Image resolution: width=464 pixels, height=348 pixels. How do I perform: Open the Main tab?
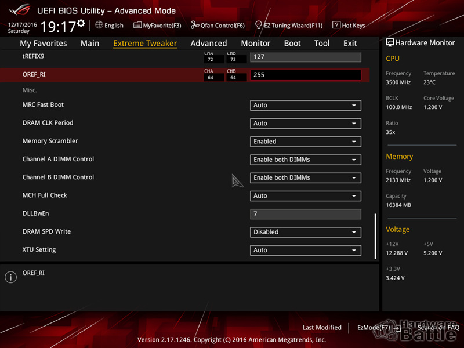tap(90, 43)
